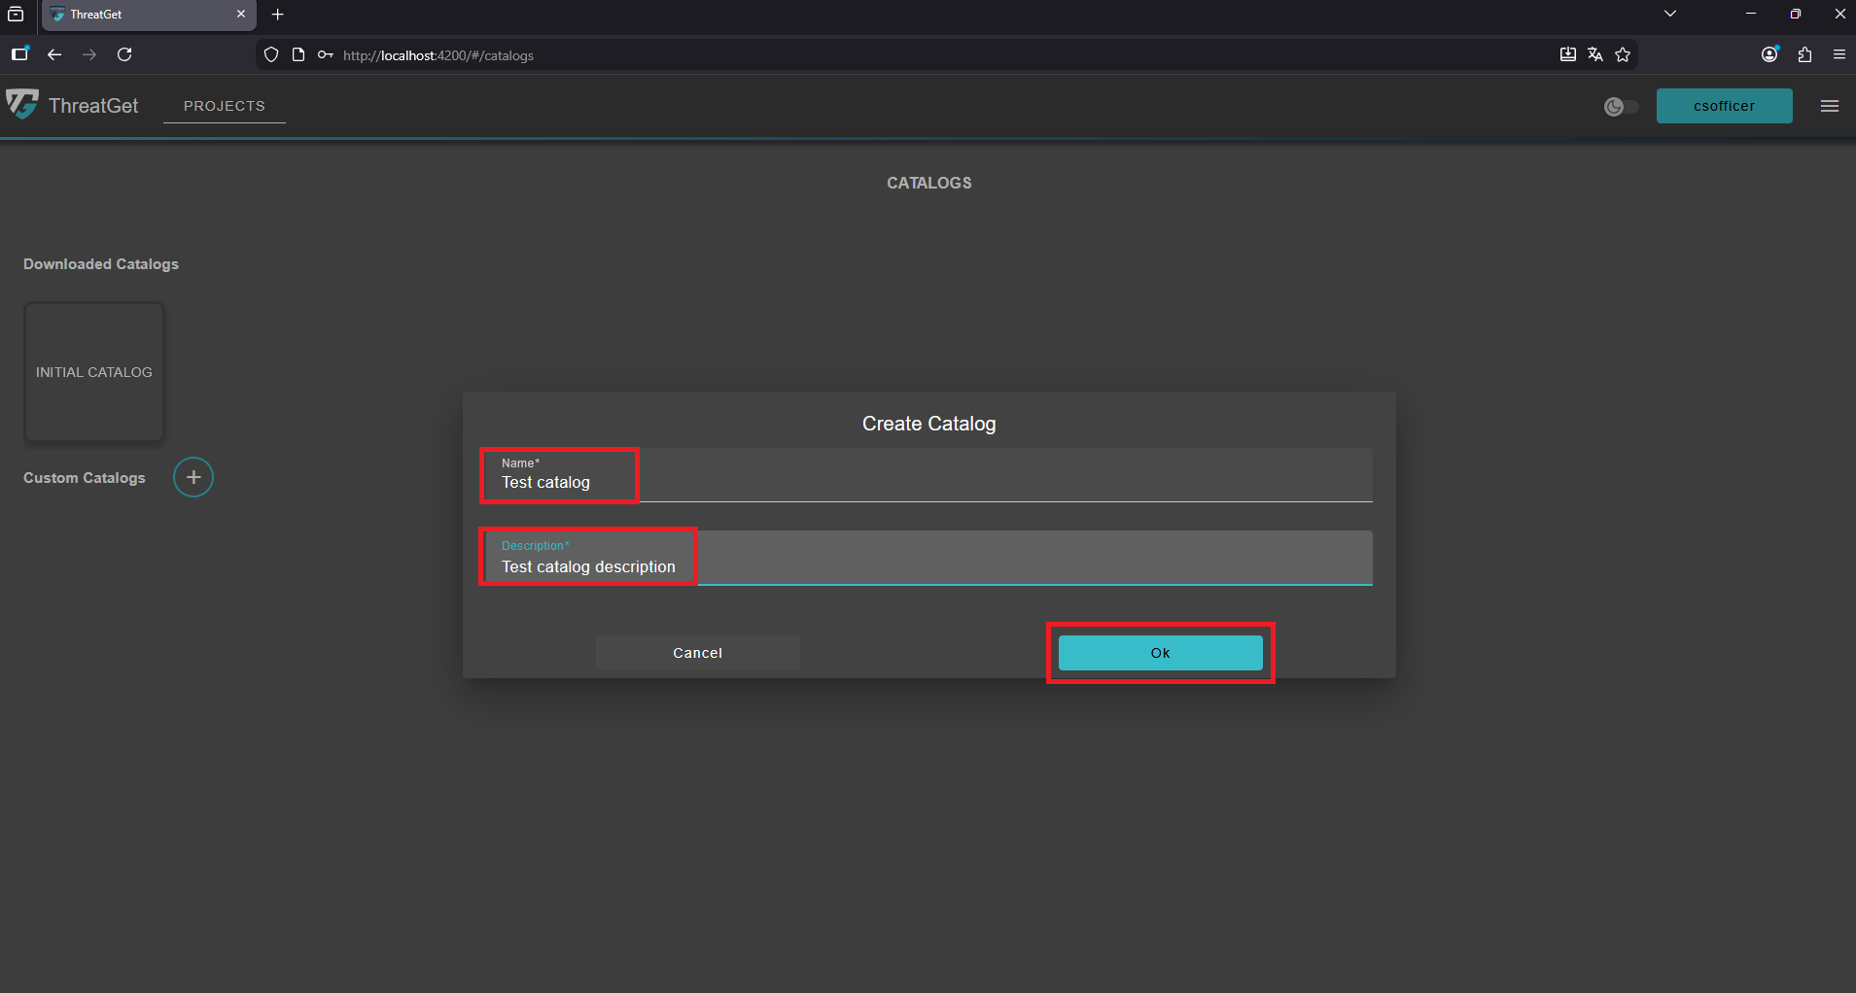Navigate back using the browser arrow
The height and width of the screenshot is (993, 1856).
[x=54, y=54]
